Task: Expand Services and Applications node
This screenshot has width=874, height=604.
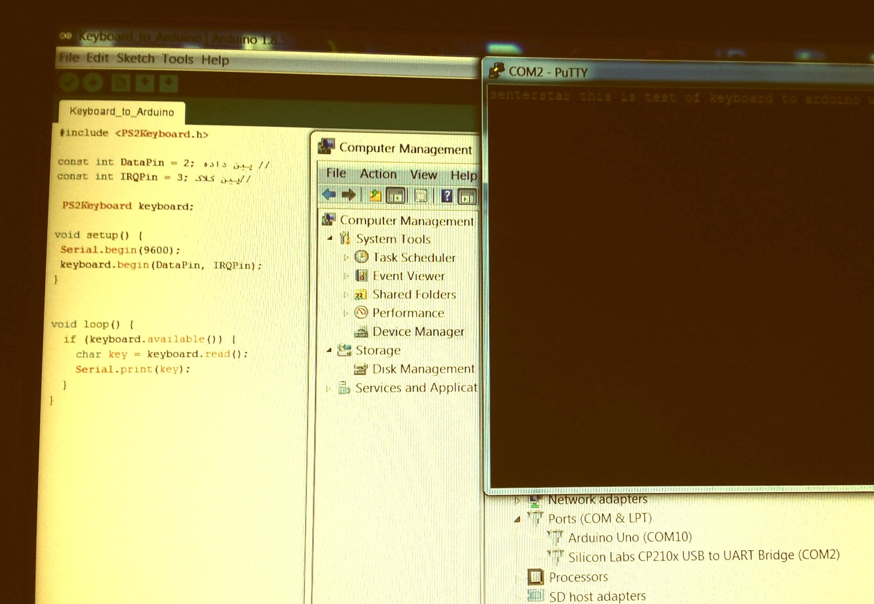Action: coord(328,388)
